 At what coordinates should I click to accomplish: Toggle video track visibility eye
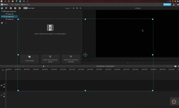[x=4, y=84]
